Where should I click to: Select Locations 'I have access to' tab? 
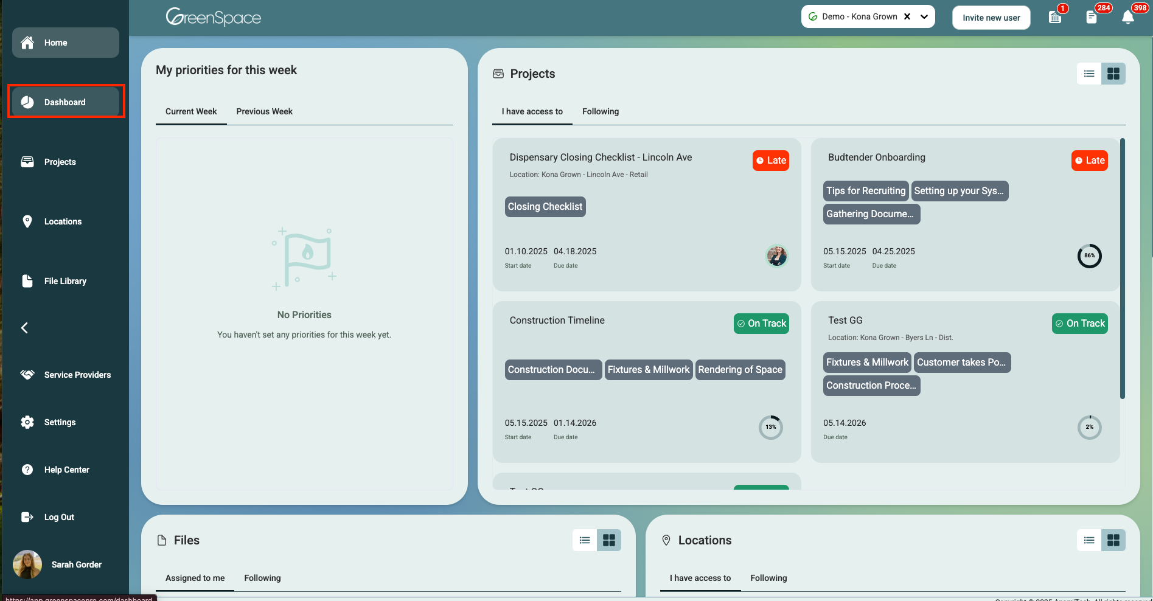[700, 578]
